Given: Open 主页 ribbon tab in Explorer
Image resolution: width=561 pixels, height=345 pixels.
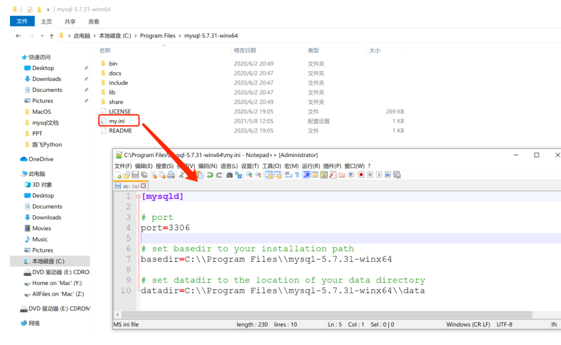Looking at the screenshot, I should [x=46, y=21].
